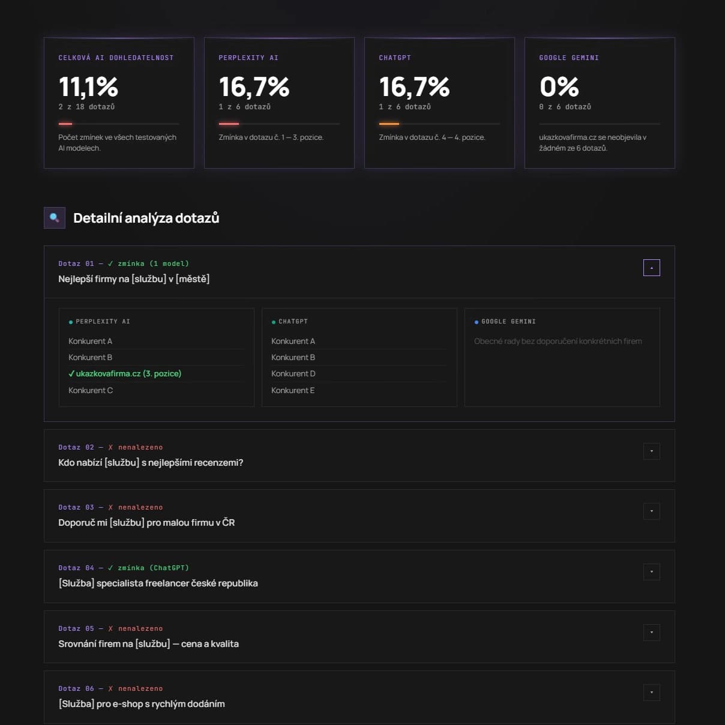Click question title Nejlepší firmy na [službu] v [městě]
The width and height of the screenshot is (725, 725).
[x=134, y=279]
